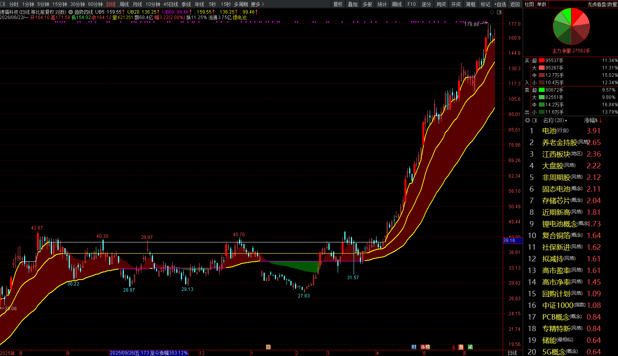
Task: Select the 电池(行业) sector row
Action: coord(571,131)
